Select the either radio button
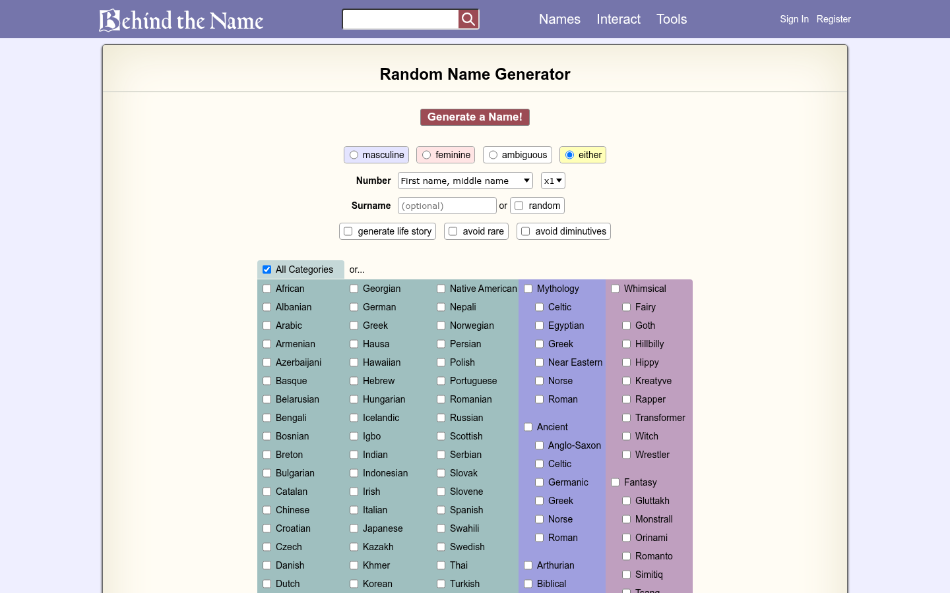Image resolution: width=950 pixels, height=593 pixels. pyautogui.click(x=570, y=155)
